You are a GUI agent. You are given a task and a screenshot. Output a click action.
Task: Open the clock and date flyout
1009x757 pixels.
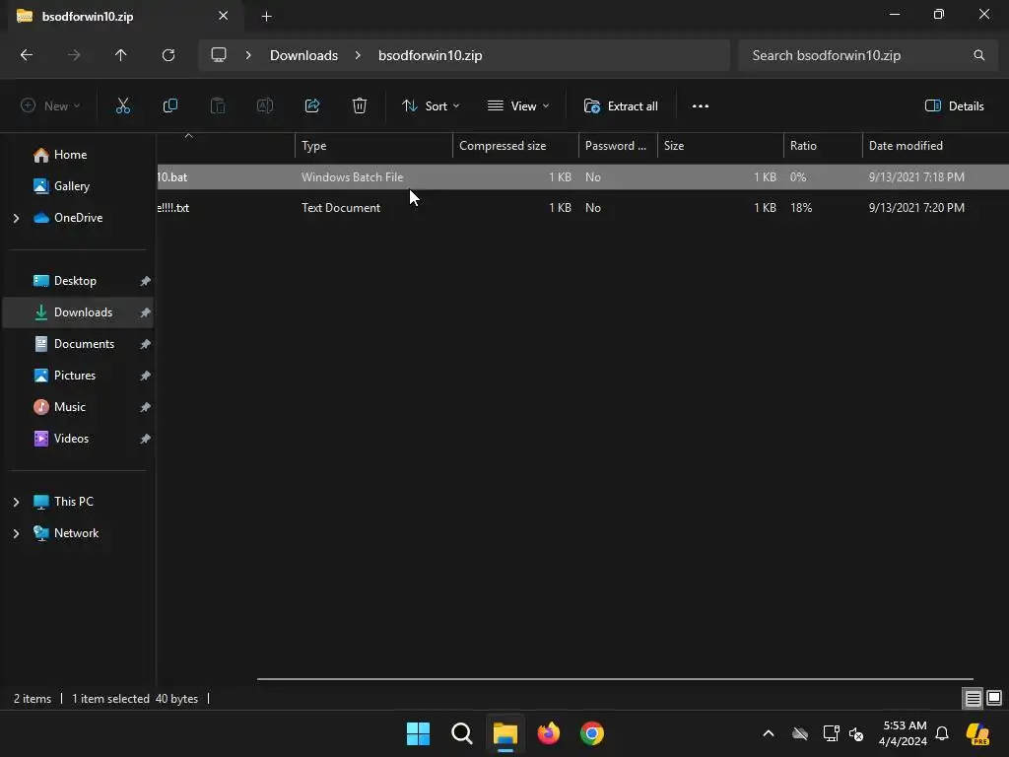904,733
